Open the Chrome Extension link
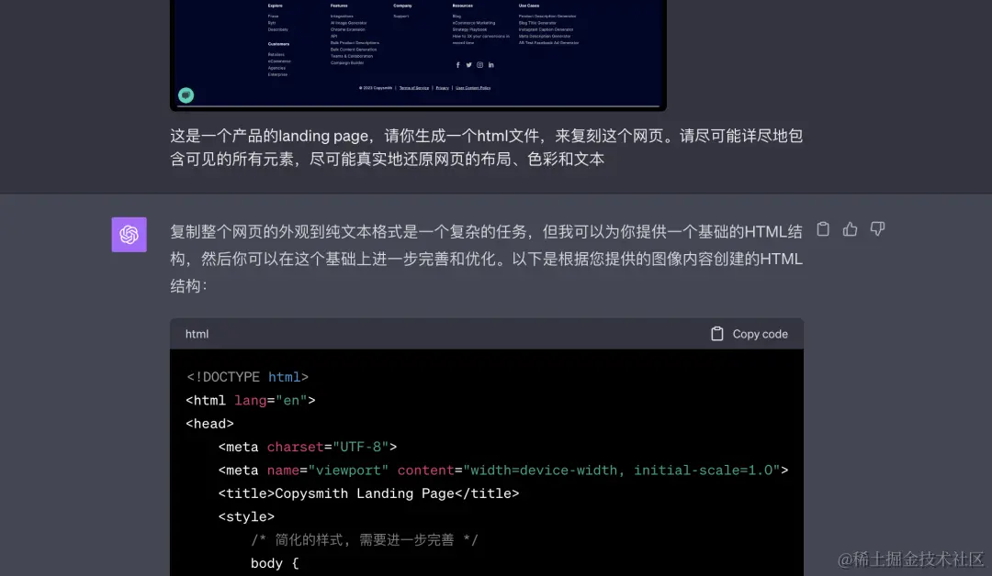992x576 pixels. coord(350,29)
